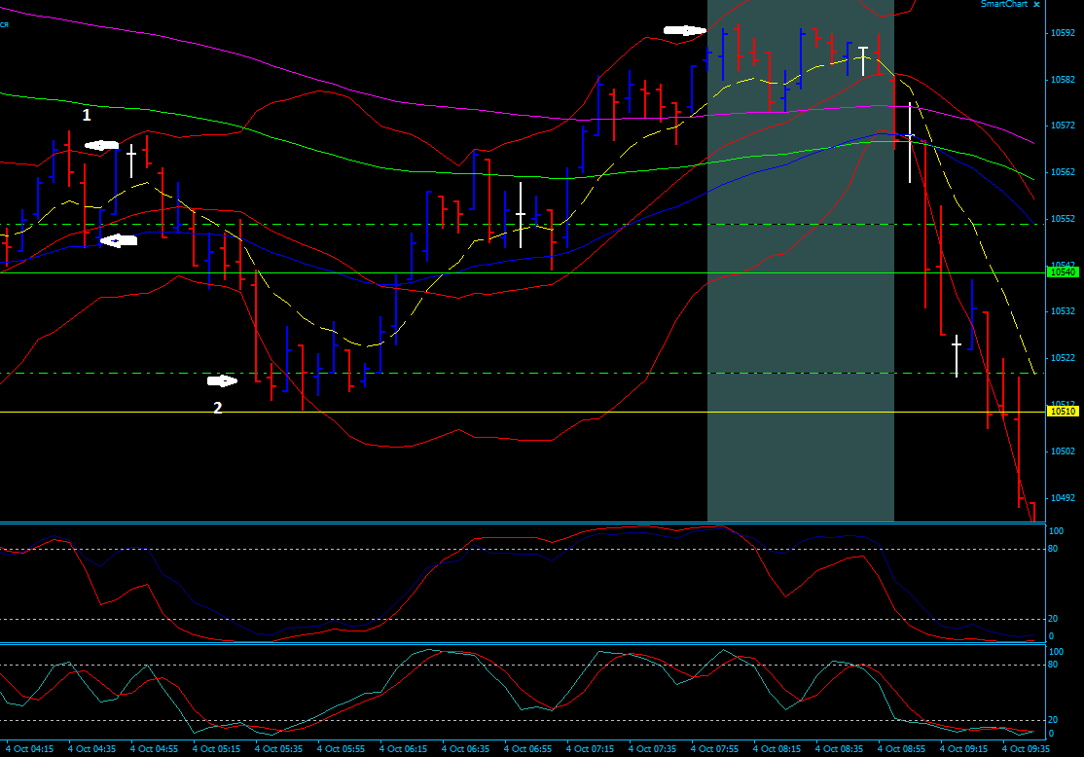Click the 4 Oct 08:35 time label
This screenshot has width=1084, height=757.
tap(839, 748)
